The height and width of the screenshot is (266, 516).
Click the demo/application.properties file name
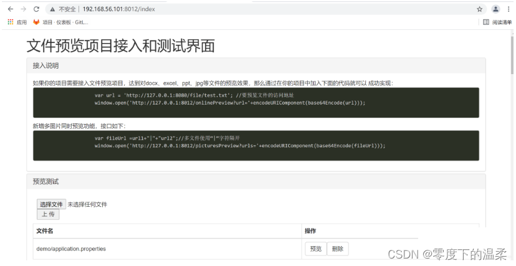(71, 249)
